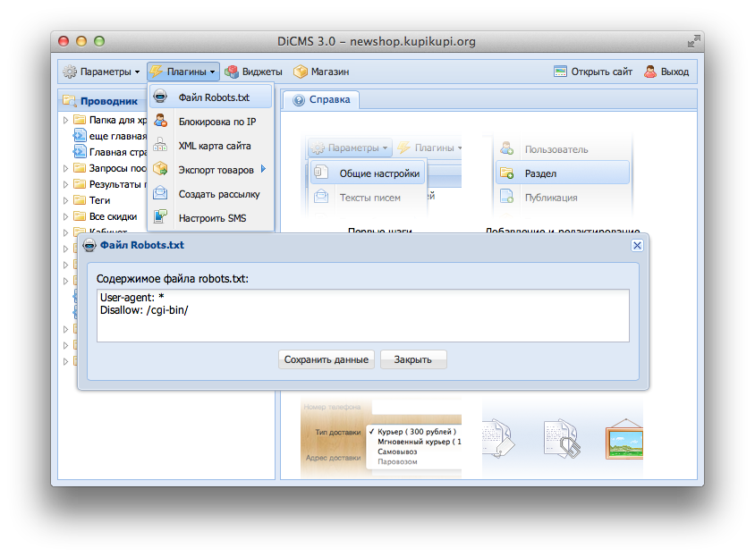
Task: Click the Закрыть button
Action: coord(413,359)
